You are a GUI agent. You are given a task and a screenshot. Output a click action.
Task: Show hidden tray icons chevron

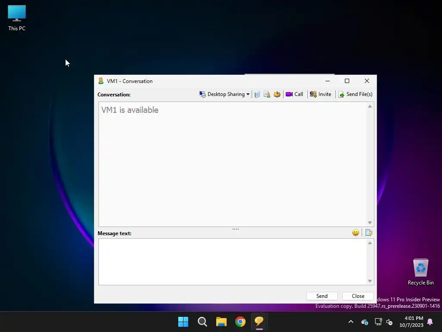pyautogui.click(x=351, y=322)
